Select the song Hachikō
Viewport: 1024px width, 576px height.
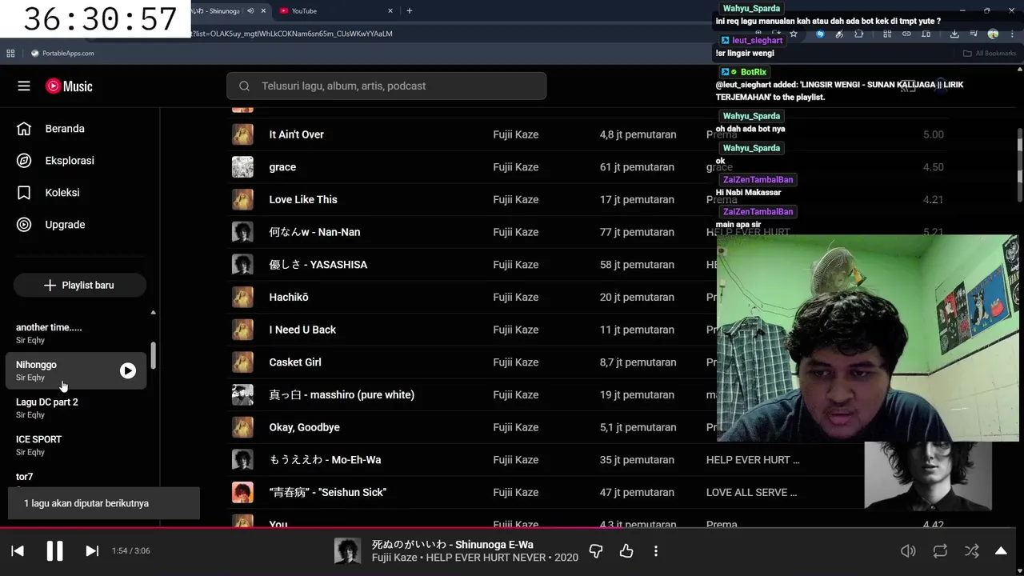(x=288, y=297)
